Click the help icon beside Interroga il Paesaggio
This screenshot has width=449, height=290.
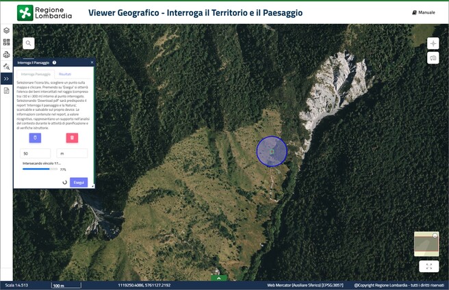point(54,62)
